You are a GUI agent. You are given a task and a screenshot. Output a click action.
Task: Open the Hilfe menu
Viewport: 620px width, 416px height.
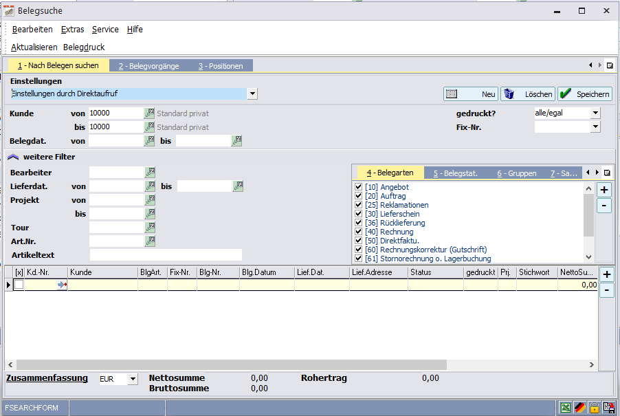(x=135, y=30)
